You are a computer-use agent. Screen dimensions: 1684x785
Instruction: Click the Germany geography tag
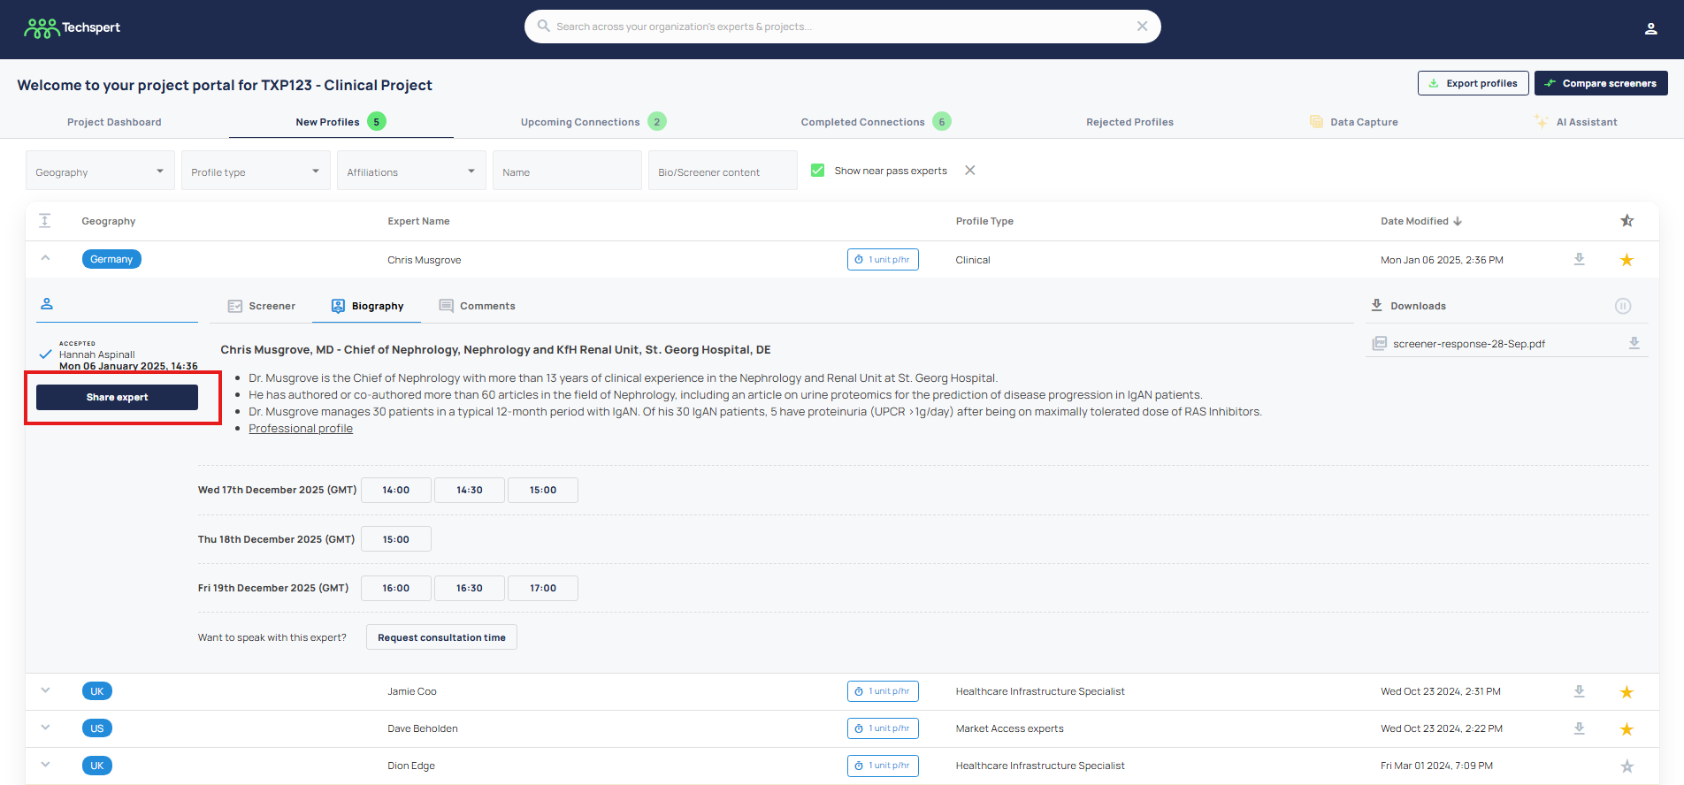click(x=111, y=259)
